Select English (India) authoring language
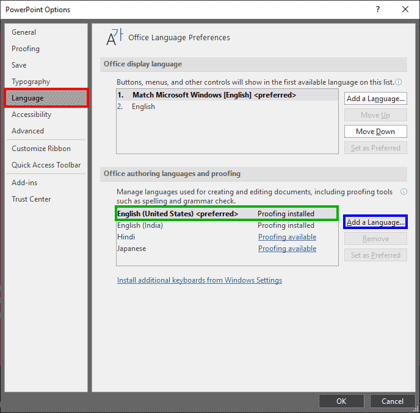Image resolution: width=420 pixels, height=413 pixels. coord(228,225)
